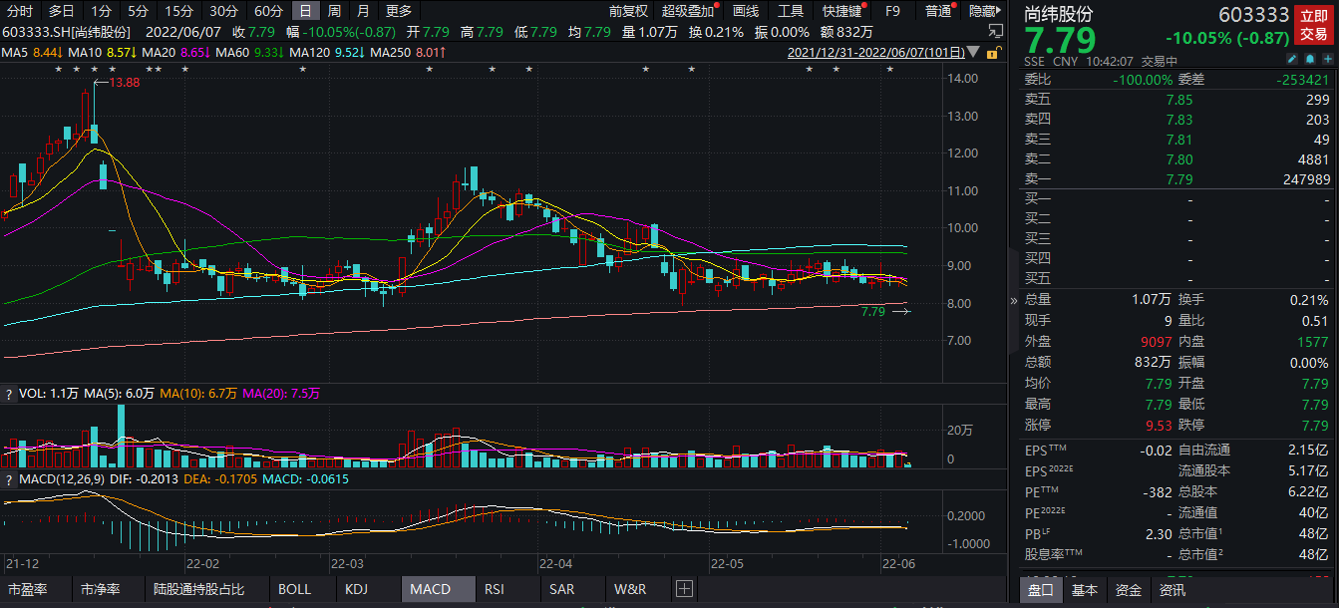The image size is (1339, 608).
Task: Open the 工具 tools menu
Action: click(791, 11)
